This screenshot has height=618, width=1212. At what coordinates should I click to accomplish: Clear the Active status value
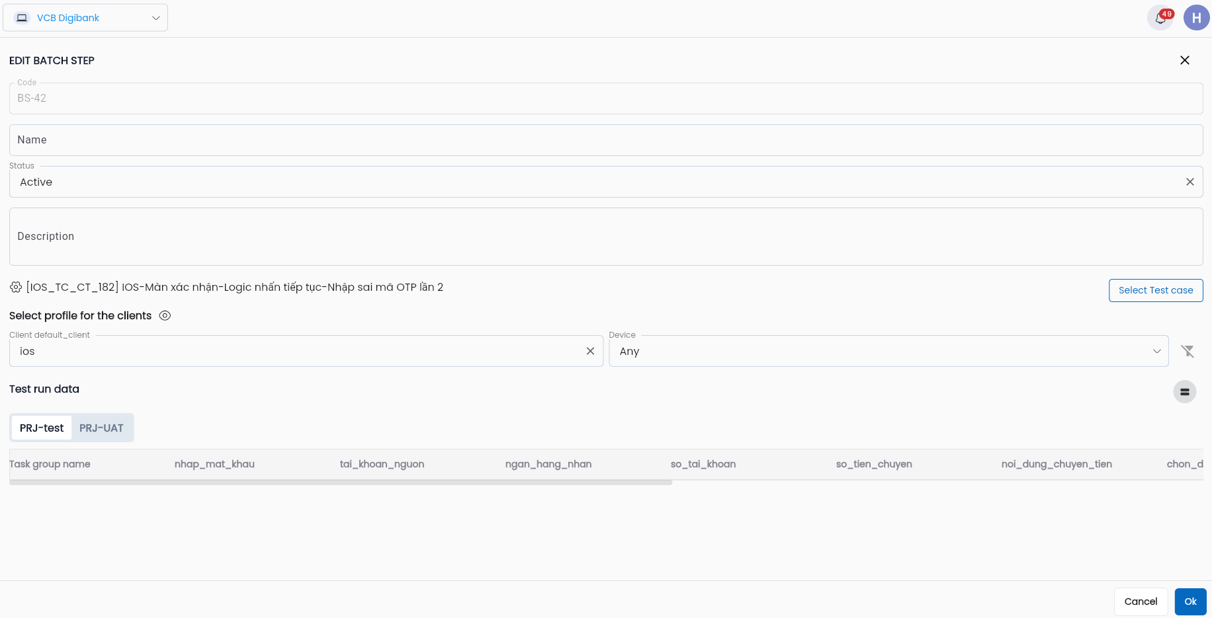click(x=1190, y=182)
